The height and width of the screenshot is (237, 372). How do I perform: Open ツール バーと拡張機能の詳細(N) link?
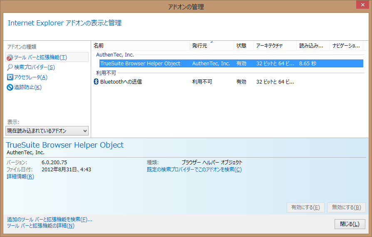point(40,226)
